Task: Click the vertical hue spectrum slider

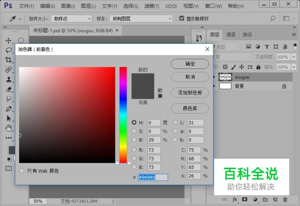Action: [x=123, y=115]
